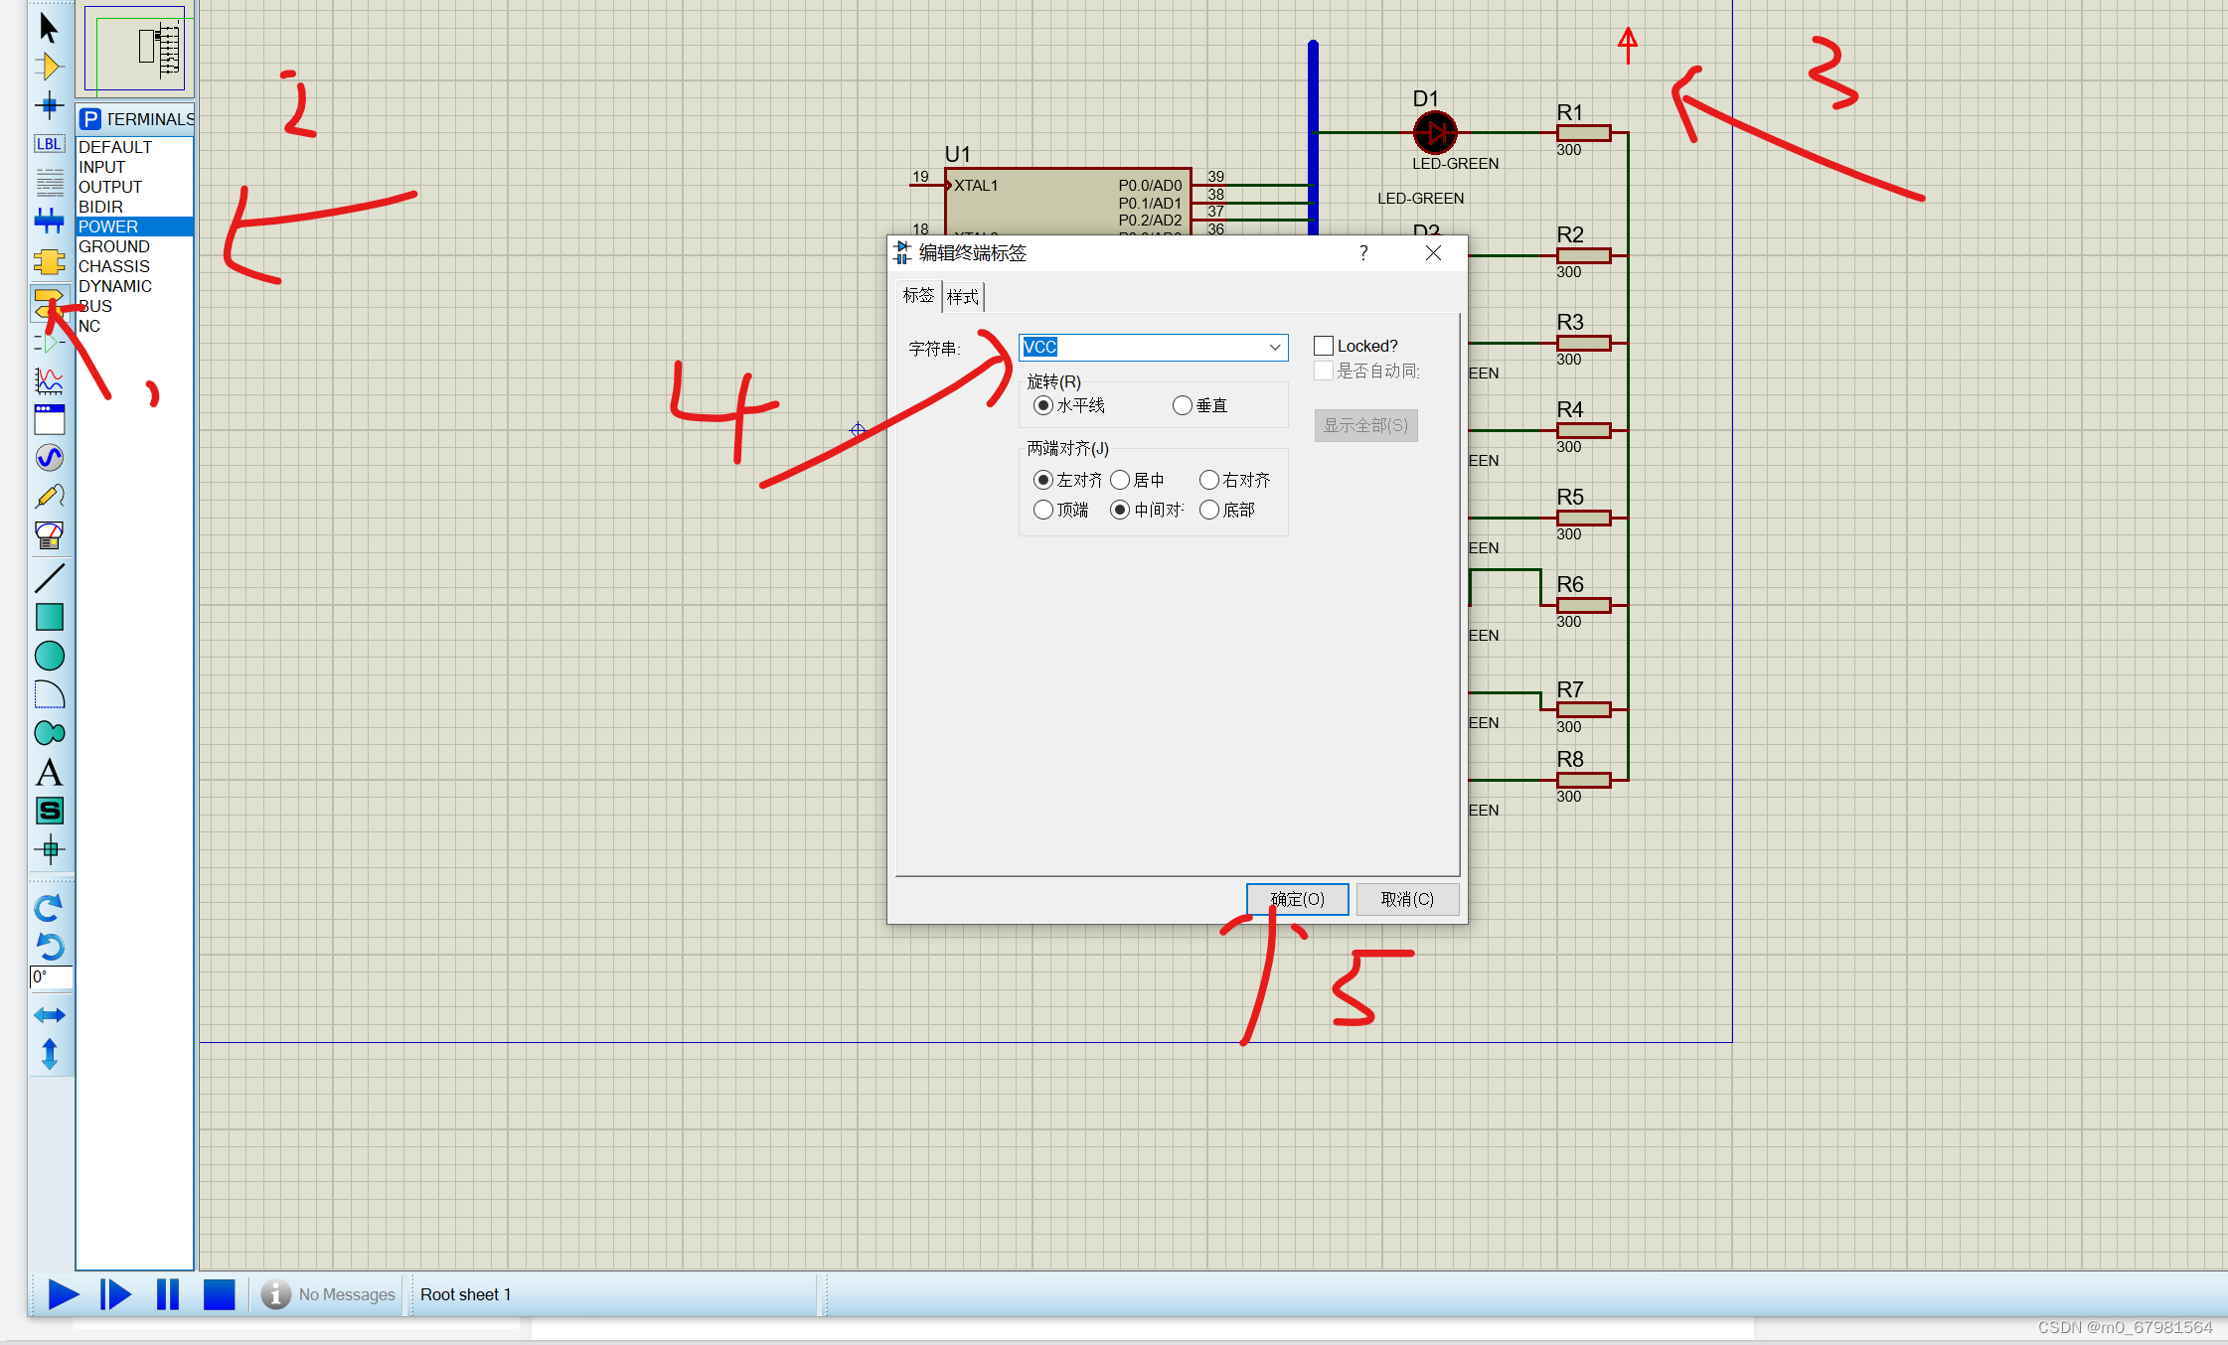Click the 确定(O) button
2228x1345 pixels.
pyautogui.click(x=1297, y=899)
